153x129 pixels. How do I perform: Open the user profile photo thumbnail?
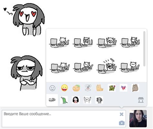[138, 118]
